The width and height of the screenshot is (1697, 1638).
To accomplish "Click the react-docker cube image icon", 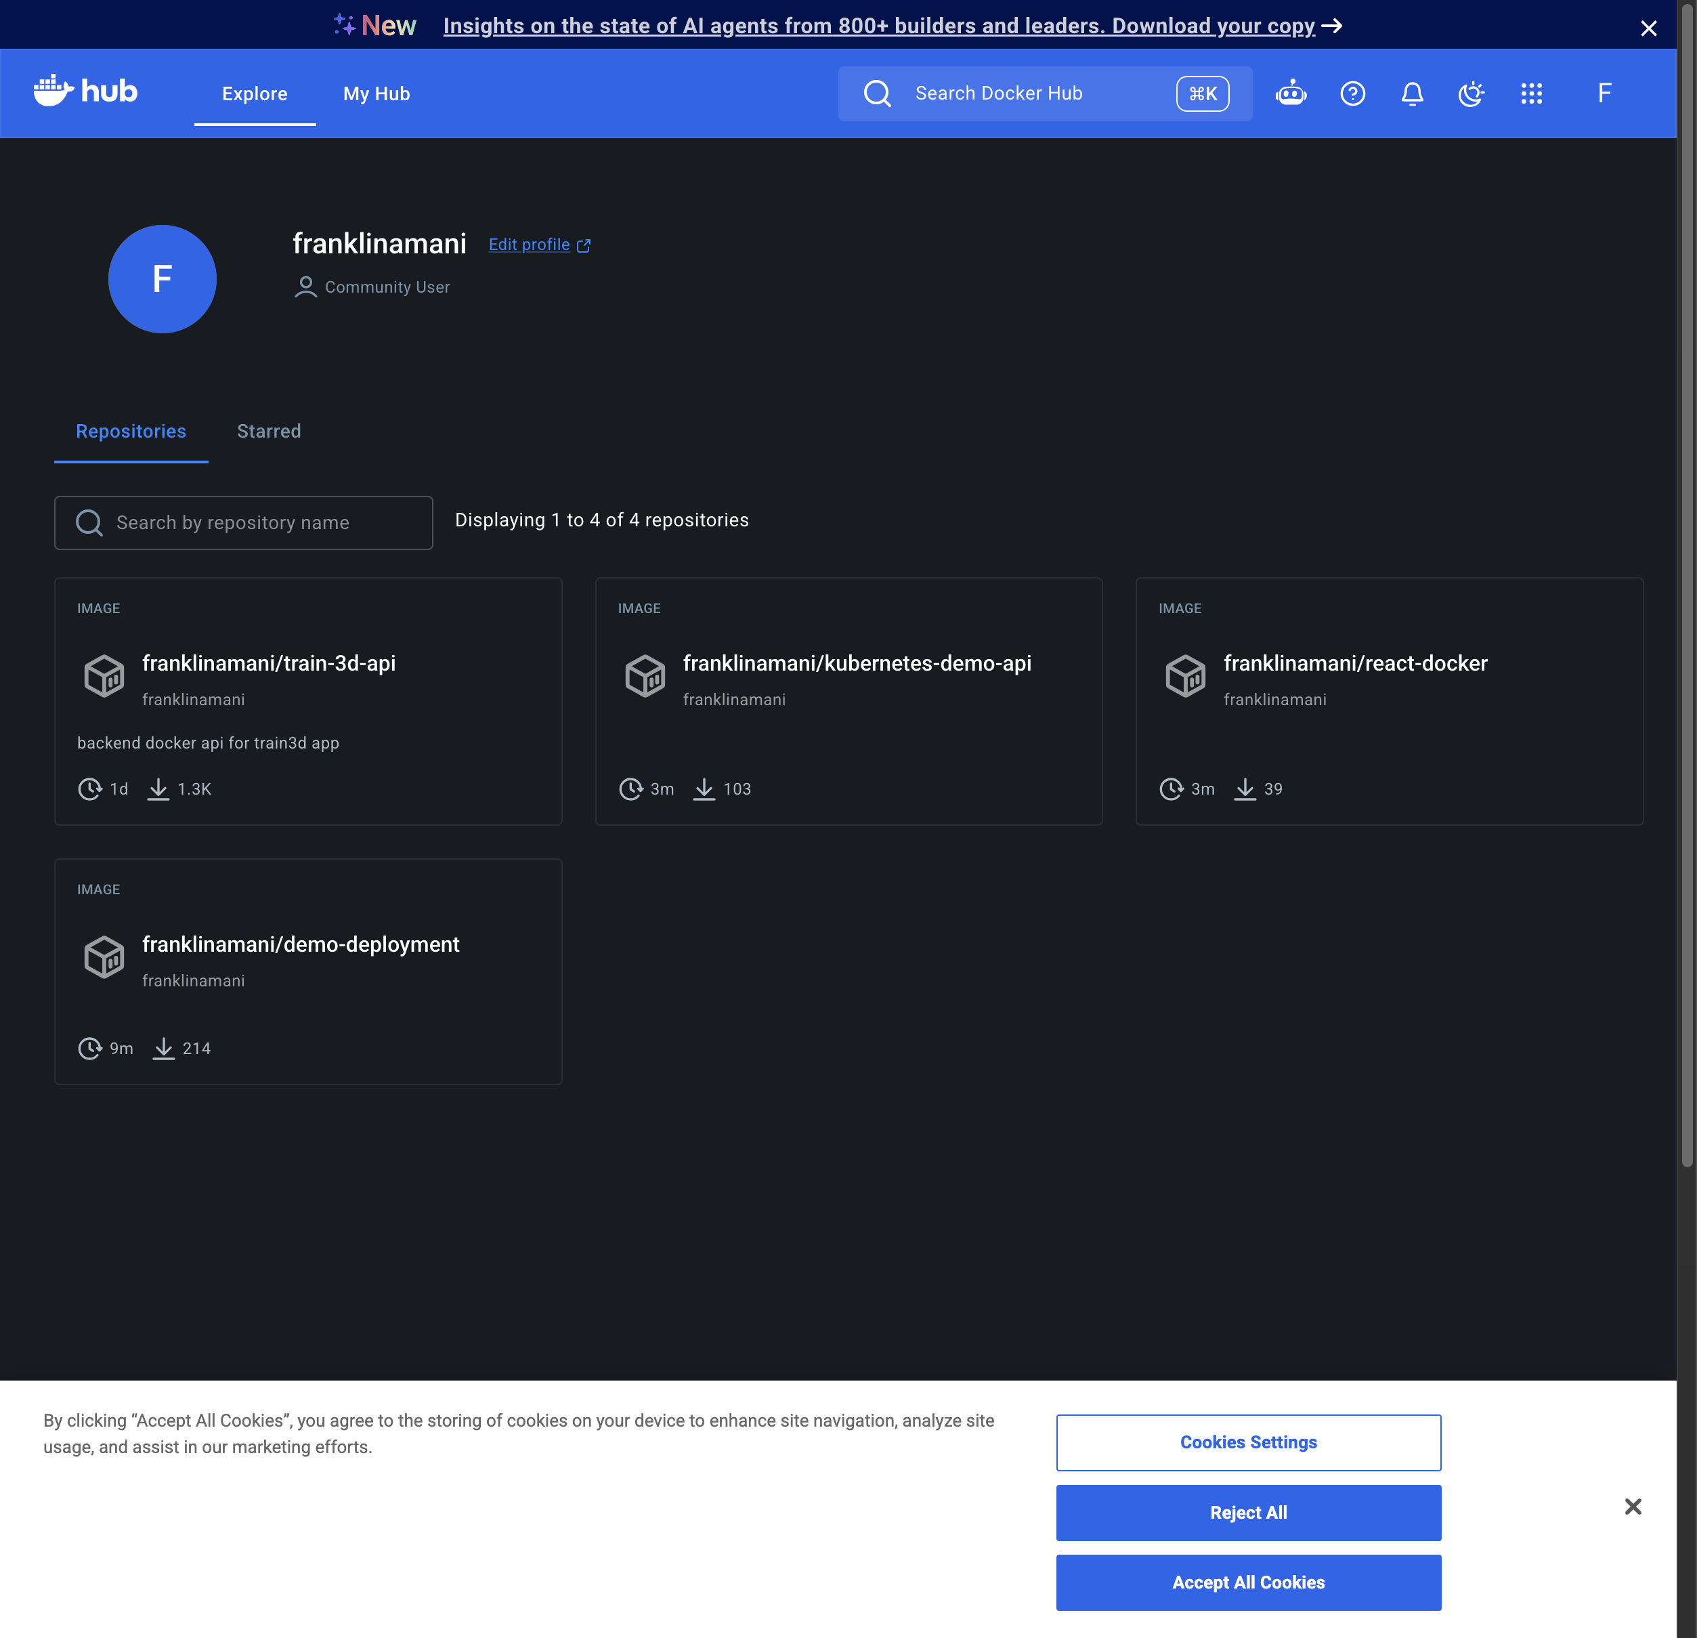I will pos(1185,675).
